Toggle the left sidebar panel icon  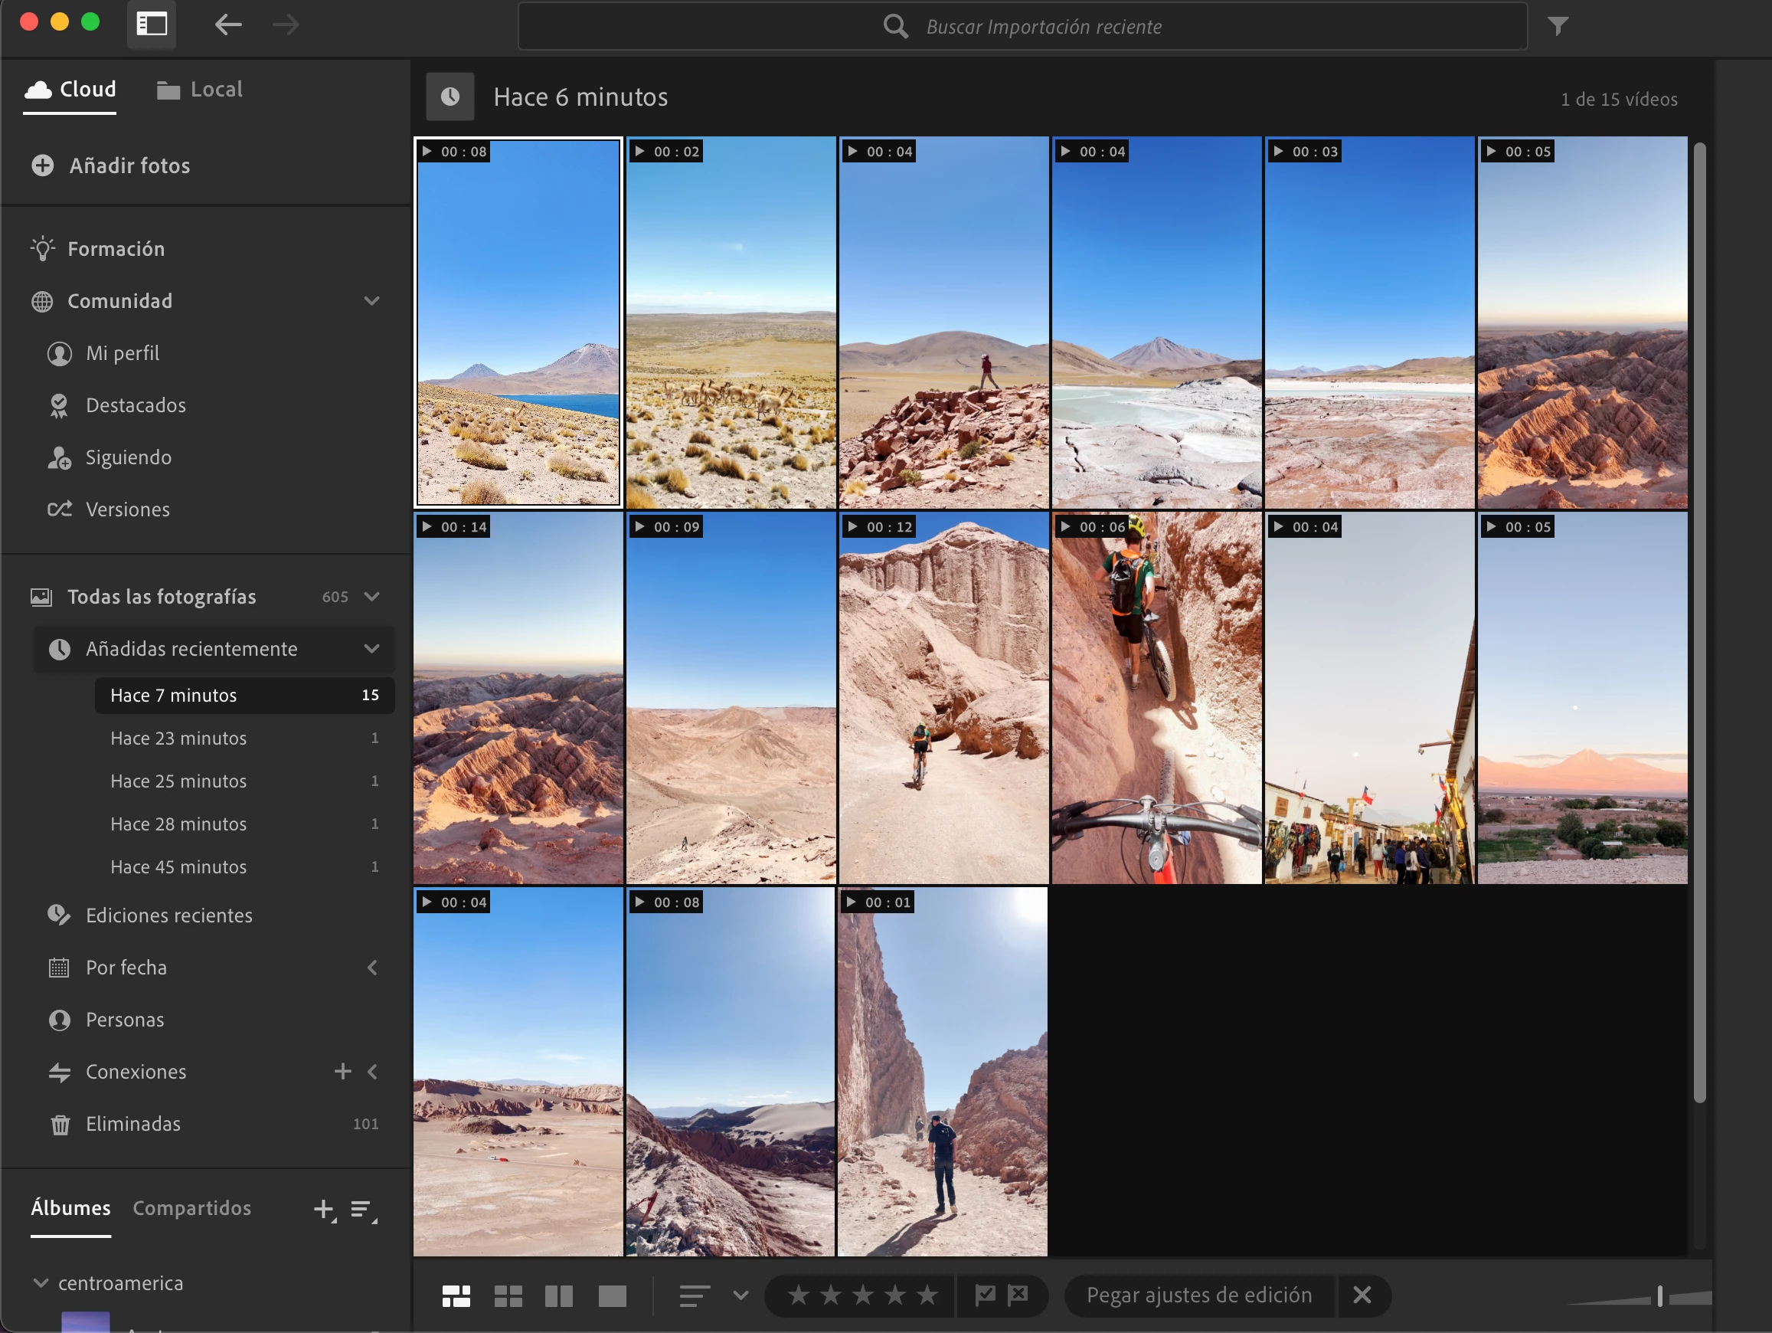point(152,25)
